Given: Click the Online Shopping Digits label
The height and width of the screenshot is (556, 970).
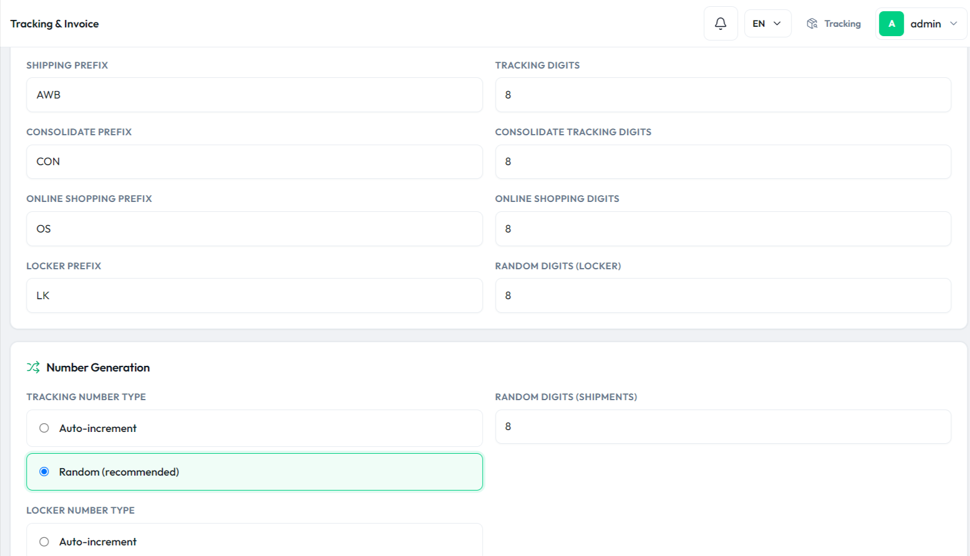Looking at the screenshot, I should (557, 199).
